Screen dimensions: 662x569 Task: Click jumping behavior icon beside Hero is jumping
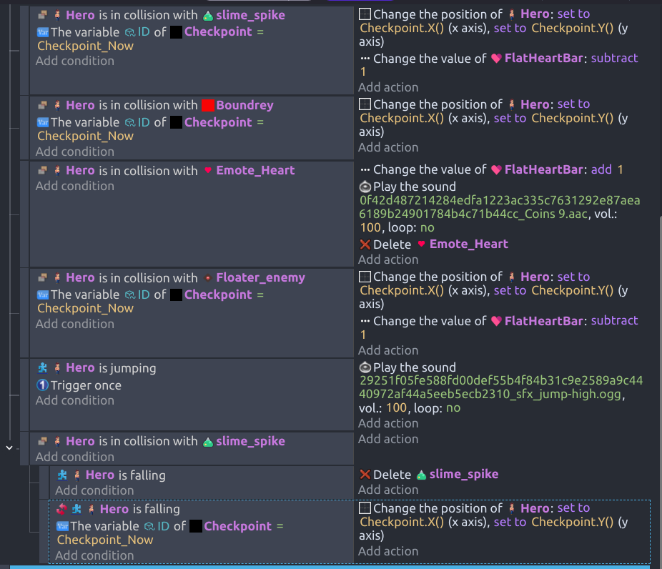(43, 367)
